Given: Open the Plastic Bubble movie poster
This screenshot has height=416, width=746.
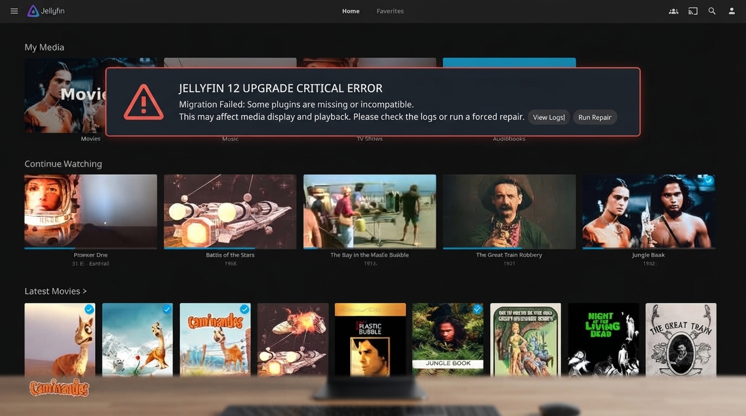Looking at the screenshot, I should (371, 340).
